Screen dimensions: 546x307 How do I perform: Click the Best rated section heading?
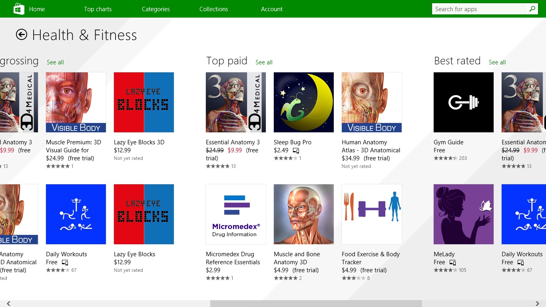click(457, 61)
